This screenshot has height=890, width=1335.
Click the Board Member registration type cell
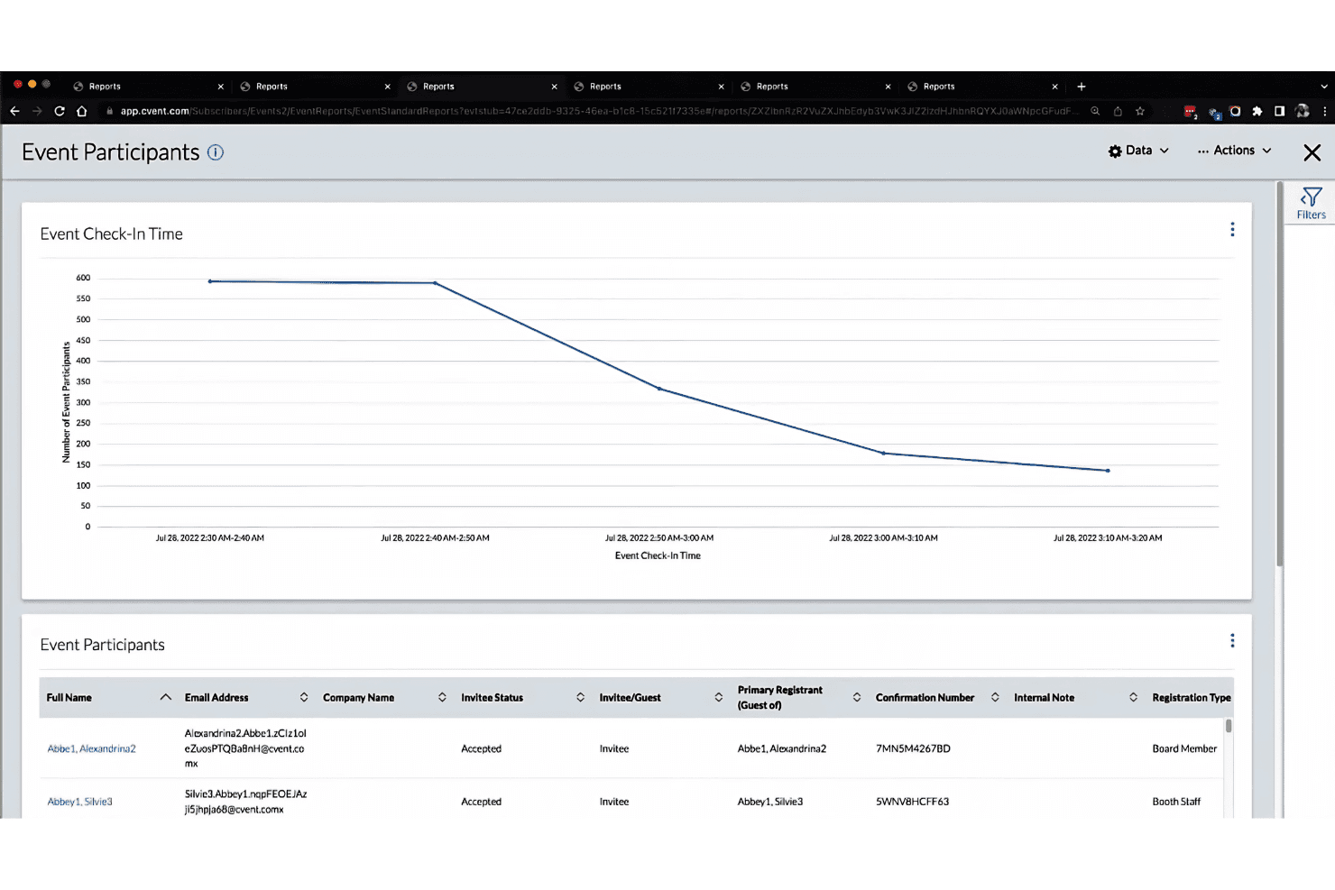pyautogui.click(x=1184, y=748)
